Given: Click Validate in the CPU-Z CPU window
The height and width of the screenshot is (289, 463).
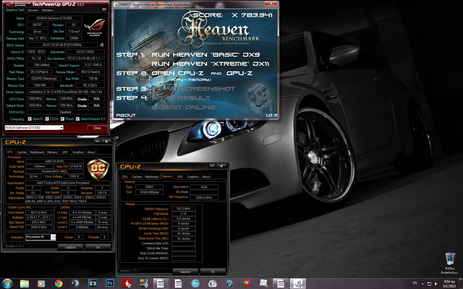Looking at the screenshot, I should (x=70, y=247).
